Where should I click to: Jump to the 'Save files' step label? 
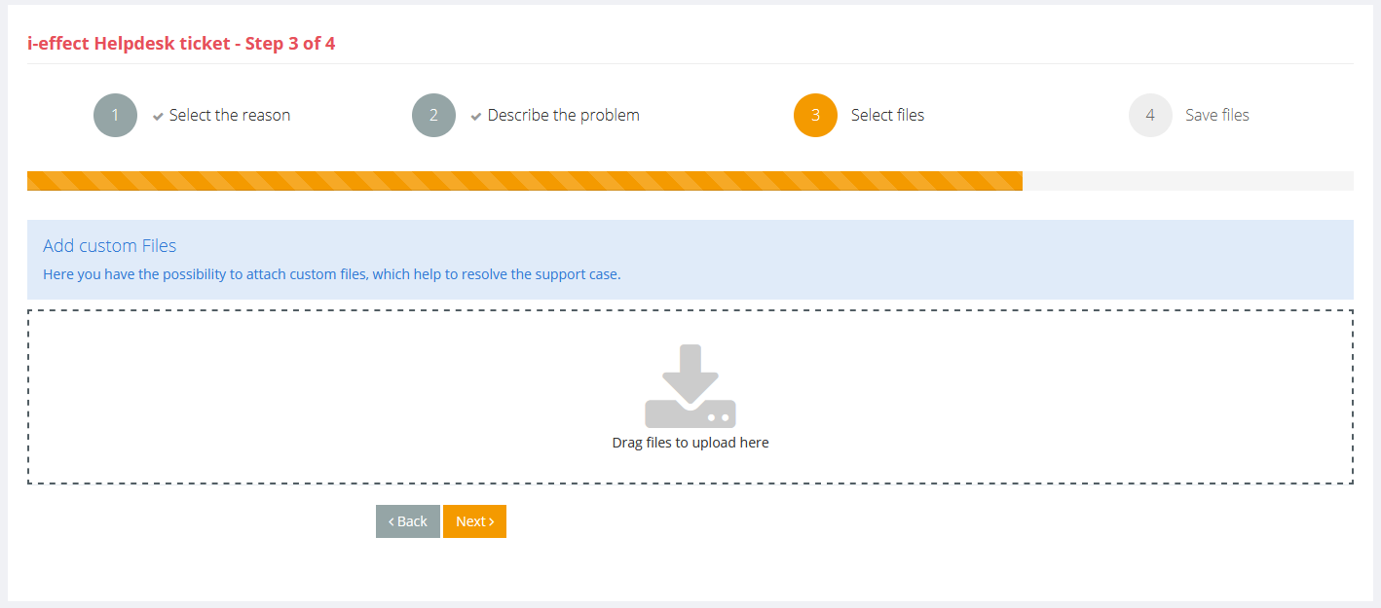(1216, 116)
